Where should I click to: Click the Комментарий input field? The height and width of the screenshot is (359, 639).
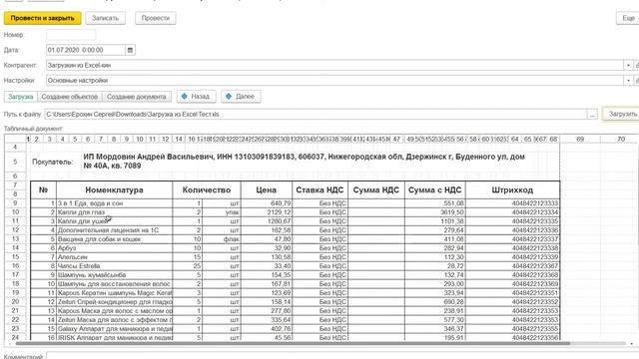click(x=342, y=356)
